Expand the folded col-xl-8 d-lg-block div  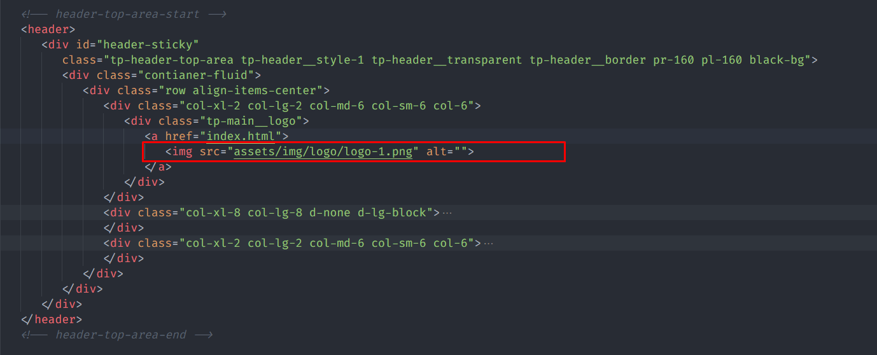point(447,212)
